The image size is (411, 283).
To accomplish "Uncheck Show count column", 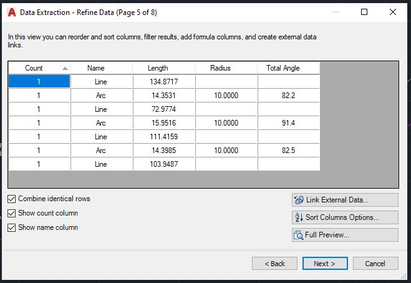I will click(x=12, y=213).
